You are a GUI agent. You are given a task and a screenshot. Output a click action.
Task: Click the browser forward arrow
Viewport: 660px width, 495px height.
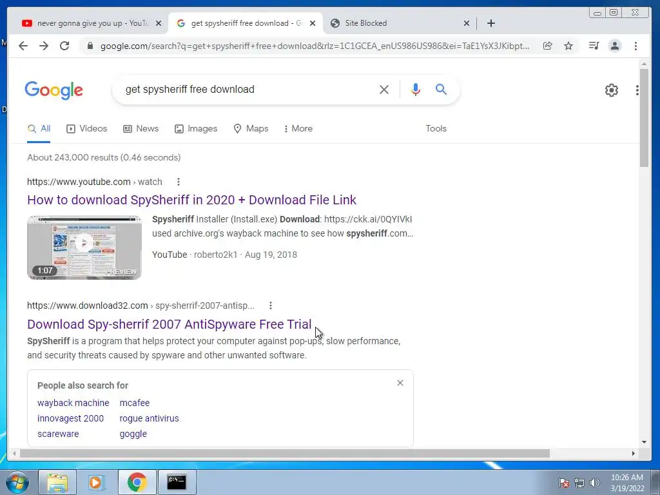click(44, 46)
